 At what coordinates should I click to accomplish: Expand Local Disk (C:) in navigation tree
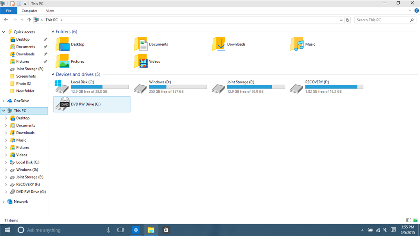click(x=6, y=162)
